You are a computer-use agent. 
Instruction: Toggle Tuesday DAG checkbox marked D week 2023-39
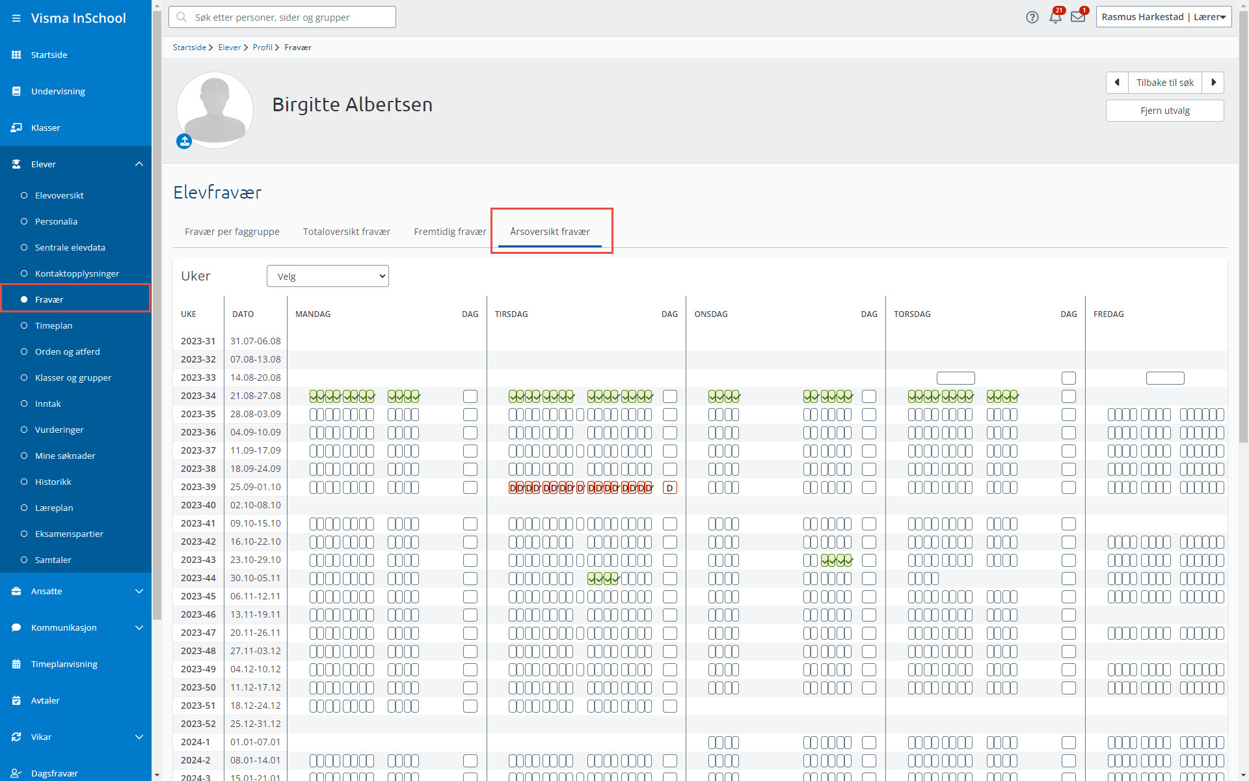click(x=670, y=487)
